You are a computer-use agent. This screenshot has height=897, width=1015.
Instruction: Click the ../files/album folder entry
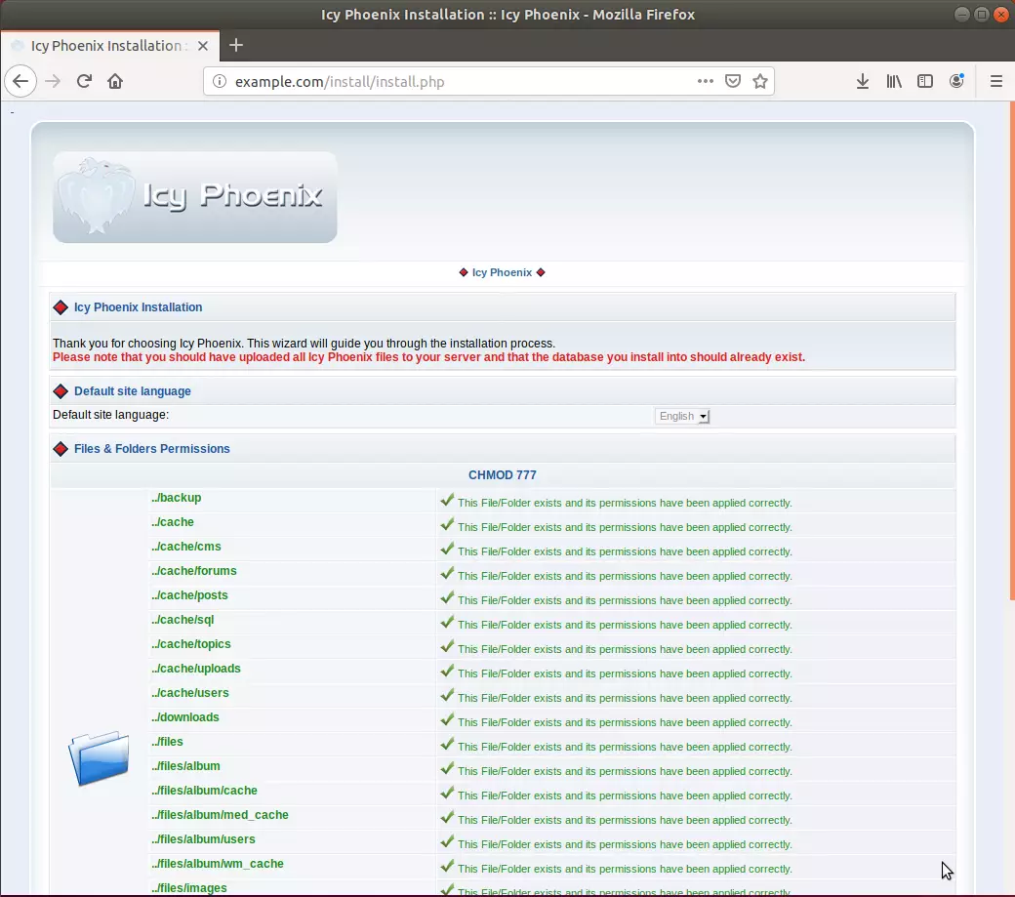185,766
